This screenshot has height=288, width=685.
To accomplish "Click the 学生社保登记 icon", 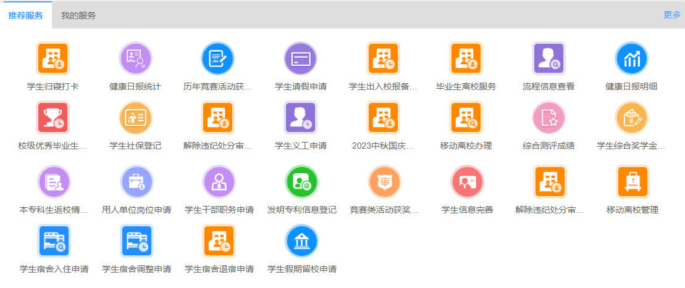I will (135, 118).
